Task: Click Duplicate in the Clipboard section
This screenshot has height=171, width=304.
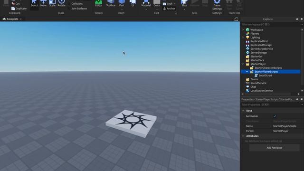Action: coord(19,9)
